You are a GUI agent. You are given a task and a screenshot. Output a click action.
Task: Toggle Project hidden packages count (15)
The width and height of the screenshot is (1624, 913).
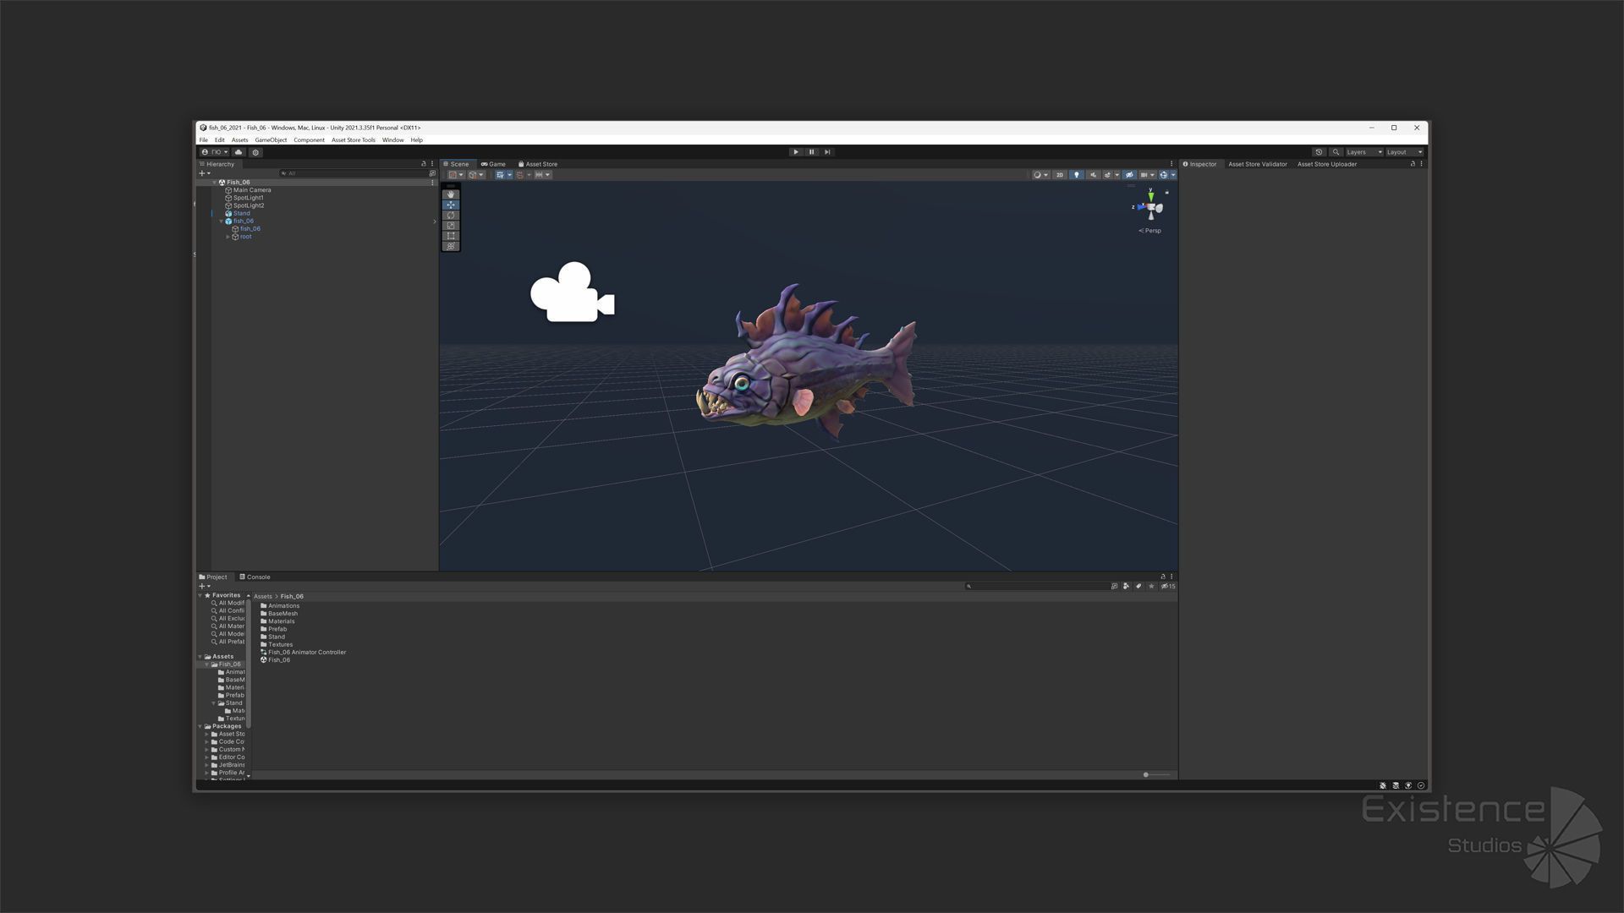point(1168,586)
